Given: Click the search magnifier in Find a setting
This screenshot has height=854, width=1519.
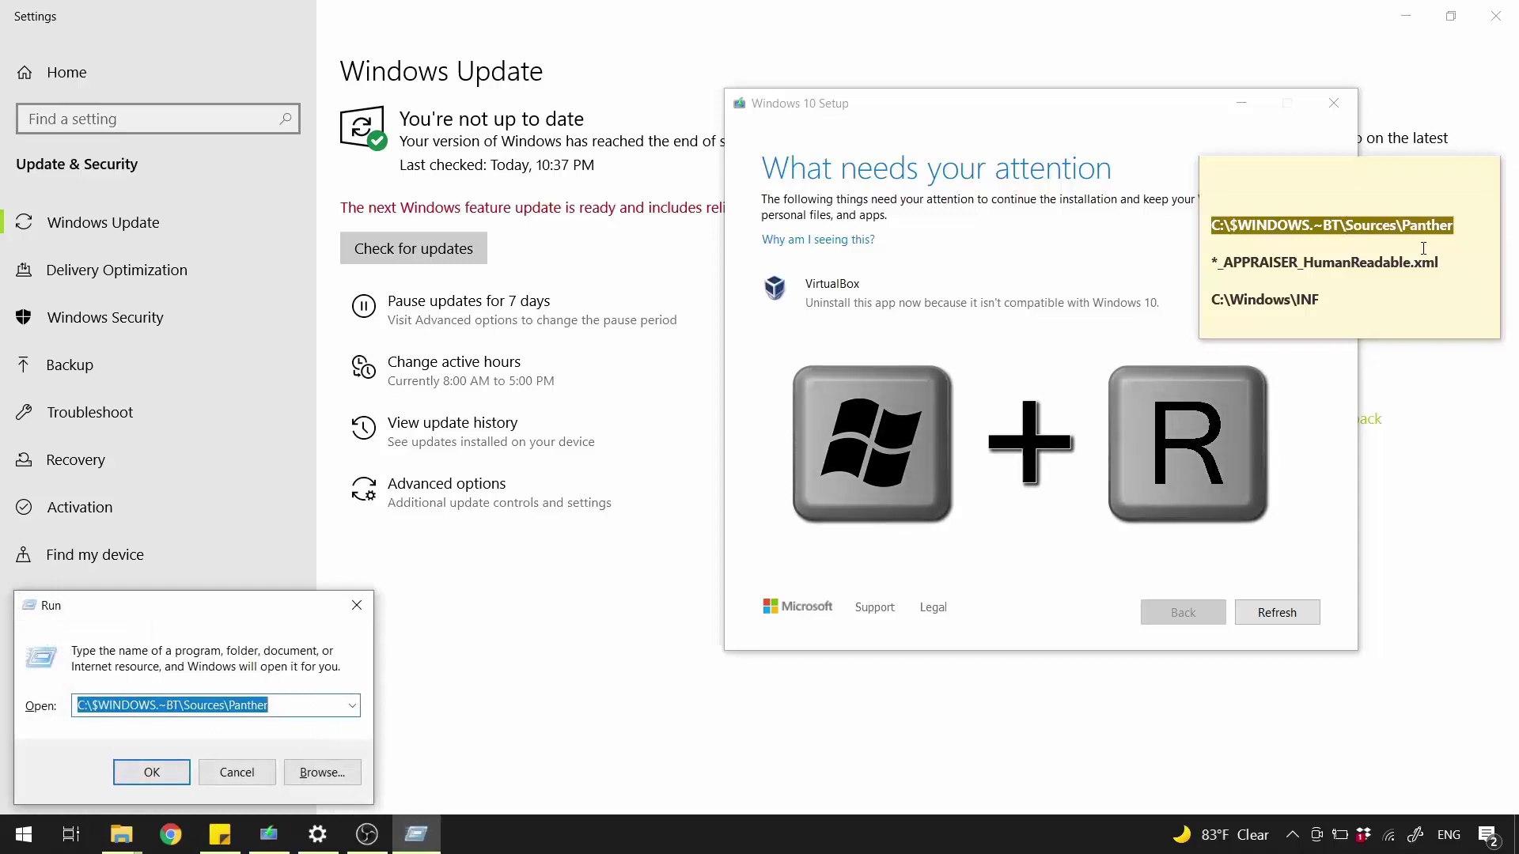Looking at the screenshot, I should 286,119.
